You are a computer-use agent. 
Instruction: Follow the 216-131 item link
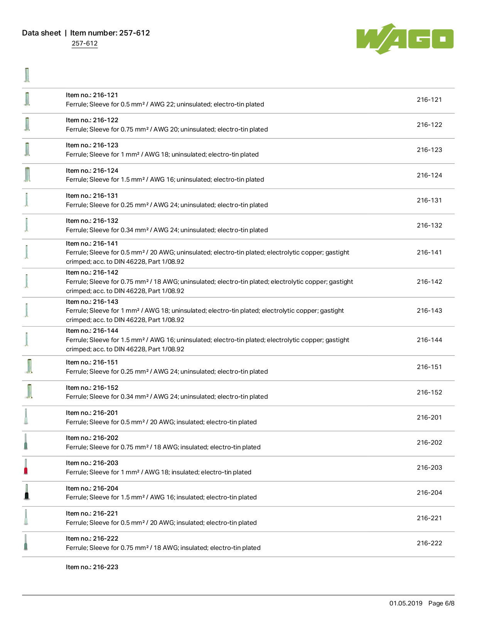pyautogui.click(x=429, y=200)
